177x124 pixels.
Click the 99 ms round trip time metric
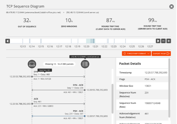[153, 24]
